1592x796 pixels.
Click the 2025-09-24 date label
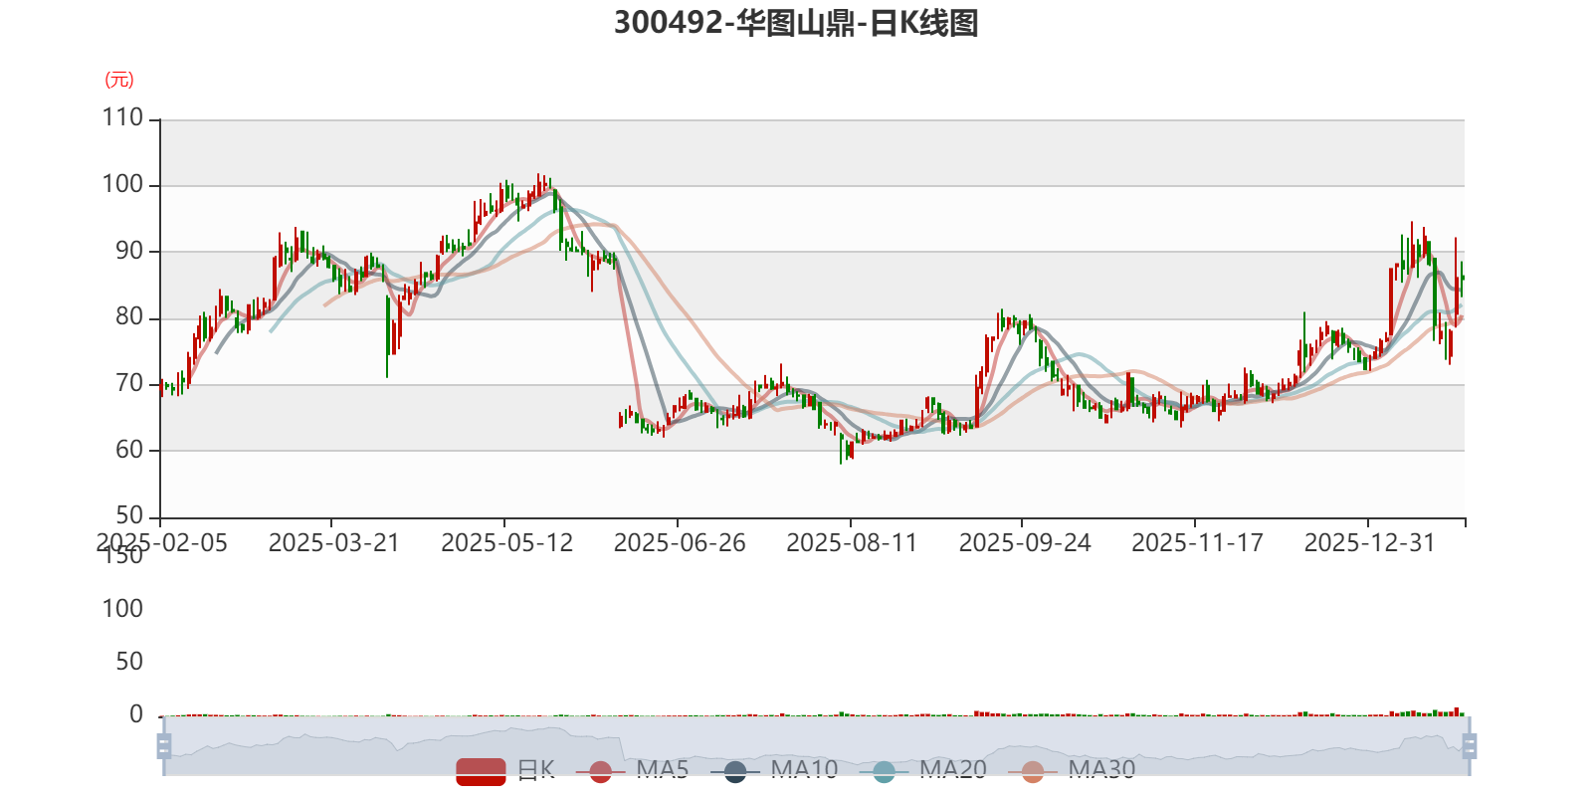[x=1025, y=543]
